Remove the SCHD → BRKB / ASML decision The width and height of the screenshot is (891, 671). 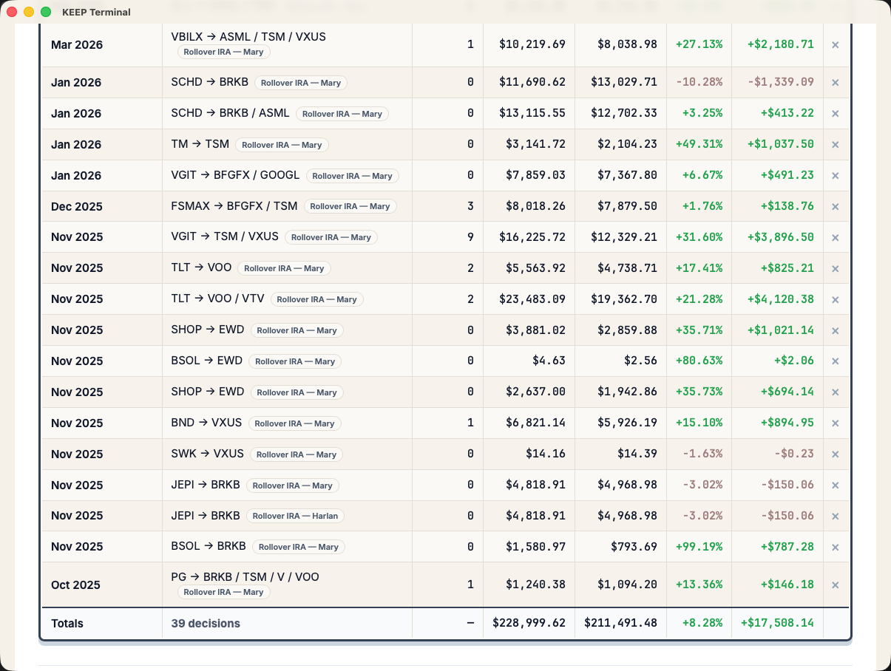click(835, 114)
